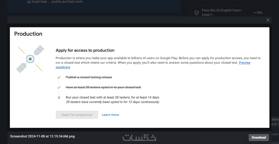Click the shield icon by US English Exam
Image resolution: width=279 pixels, height=144 pixels.
click(x=197, y=13)
